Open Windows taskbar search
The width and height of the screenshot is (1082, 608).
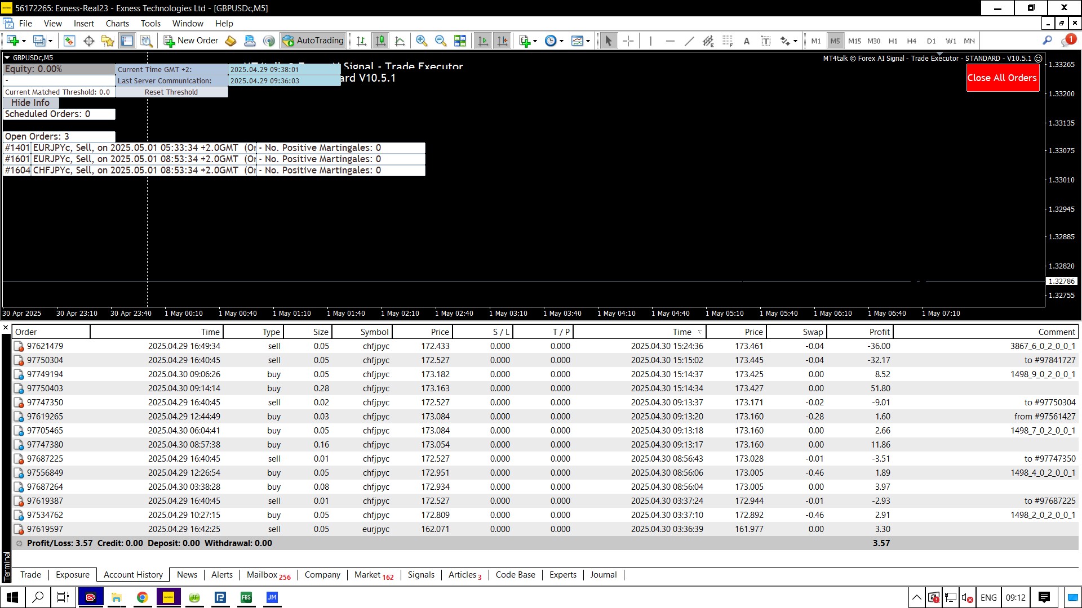point(38,597)
